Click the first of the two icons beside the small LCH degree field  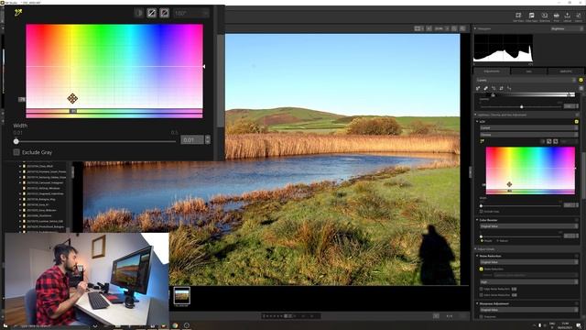(549, 141)
